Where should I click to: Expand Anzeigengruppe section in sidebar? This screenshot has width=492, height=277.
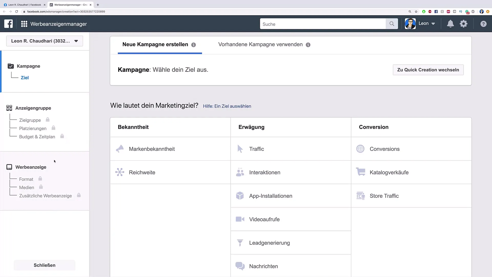point(33,108)
